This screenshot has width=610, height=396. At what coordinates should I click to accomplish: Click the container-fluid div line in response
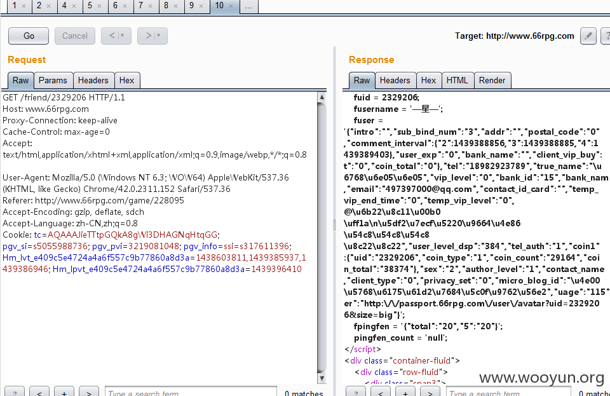(x=402, y=360)
